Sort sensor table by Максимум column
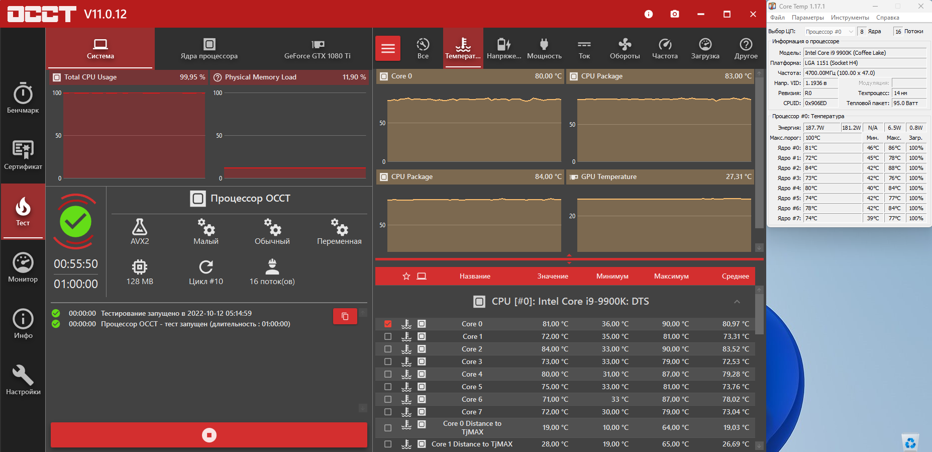Image resolution: width=932 pixels, height=452 pixels. click(x=671, y=276)
